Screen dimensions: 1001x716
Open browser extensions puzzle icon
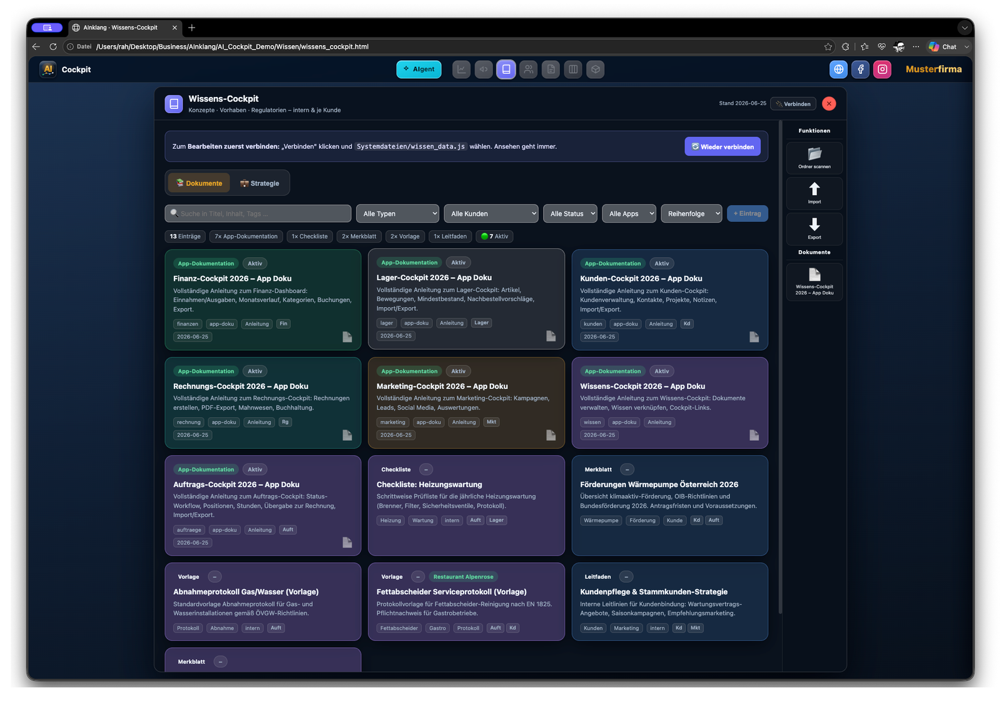coord(846,47)
